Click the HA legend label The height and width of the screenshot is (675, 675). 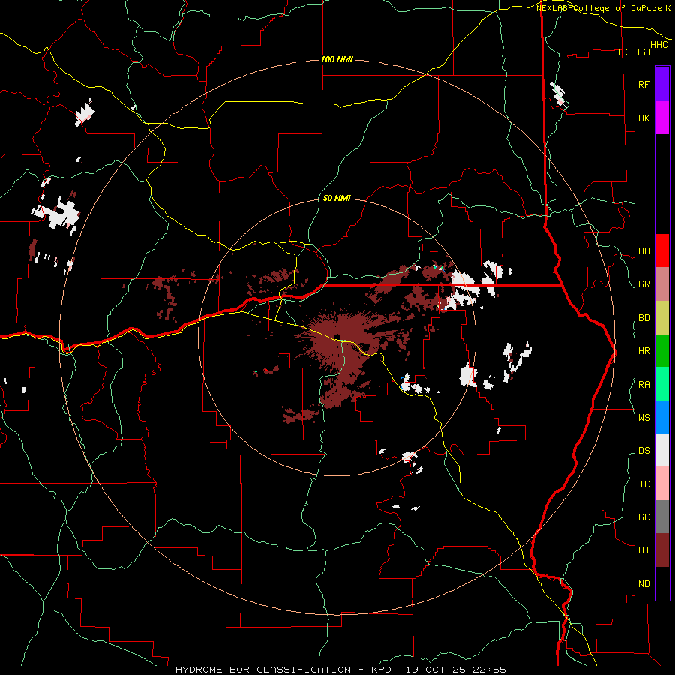[x=643, y=251]
